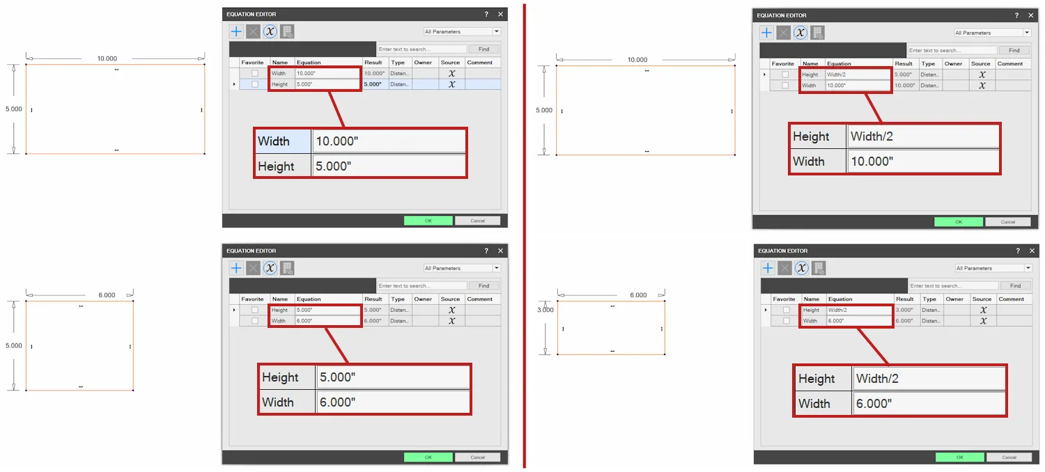This screenshot has height=472, width=1045.
Task: Tick Favorite for Width in editor showing result 3.000"
Action: pos(787,321)
